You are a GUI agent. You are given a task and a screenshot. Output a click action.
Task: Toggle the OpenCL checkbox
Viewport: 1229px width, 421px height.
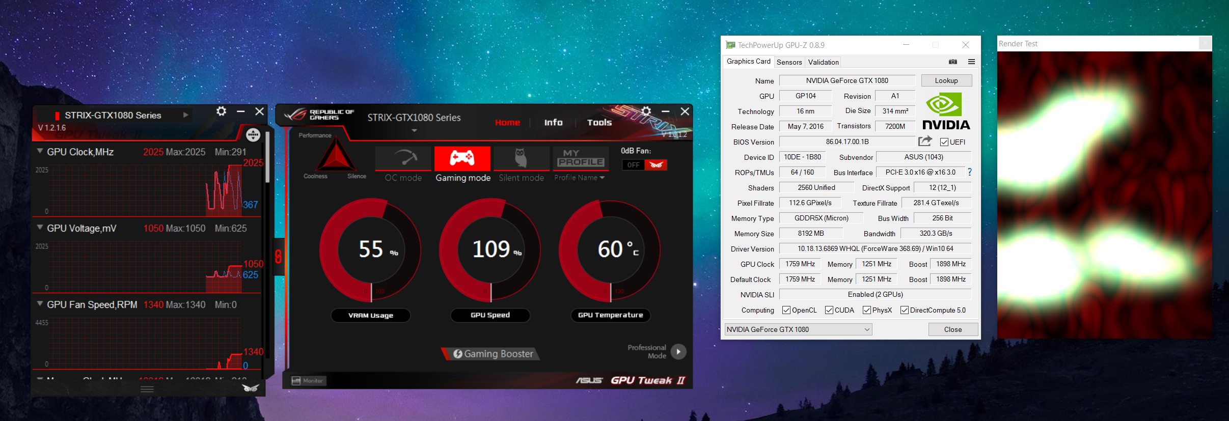point(786,310)
